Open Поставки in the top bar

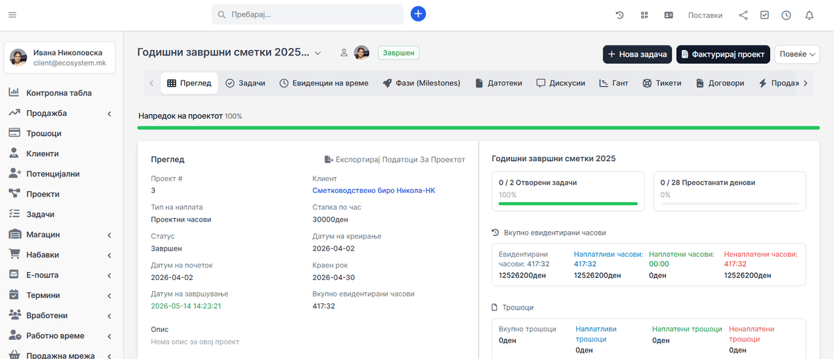705,15
